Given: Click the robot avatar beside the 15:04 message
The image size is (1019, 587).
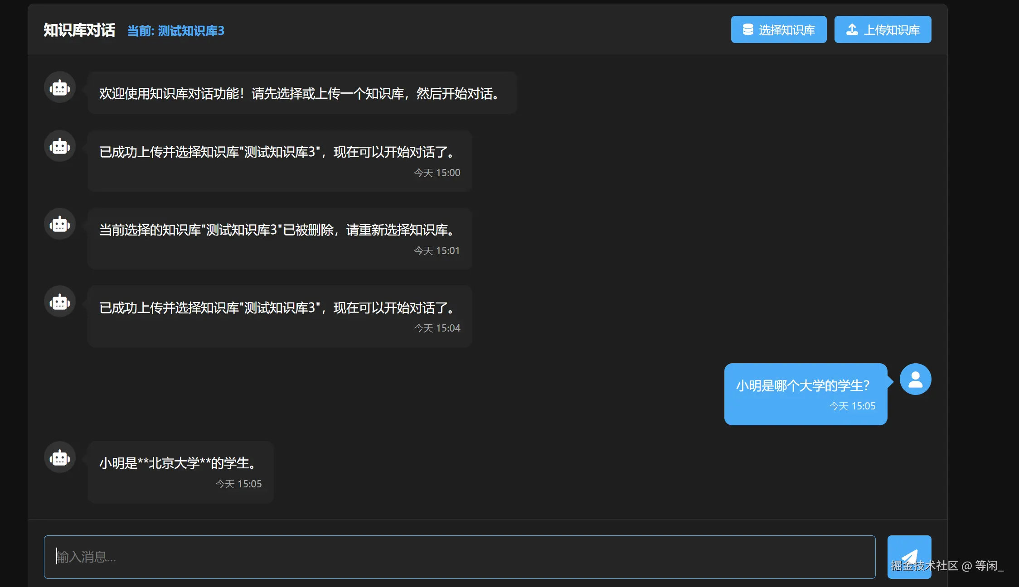Looking at the screenshot, I should click(59, 301).
